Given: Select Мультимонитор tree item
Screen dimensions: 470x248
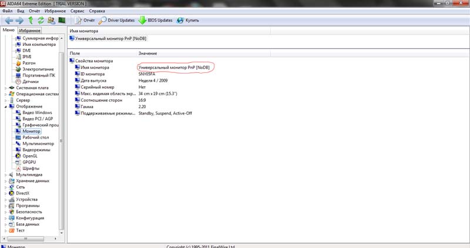Looking at the screenshot, I should (35, 143).
